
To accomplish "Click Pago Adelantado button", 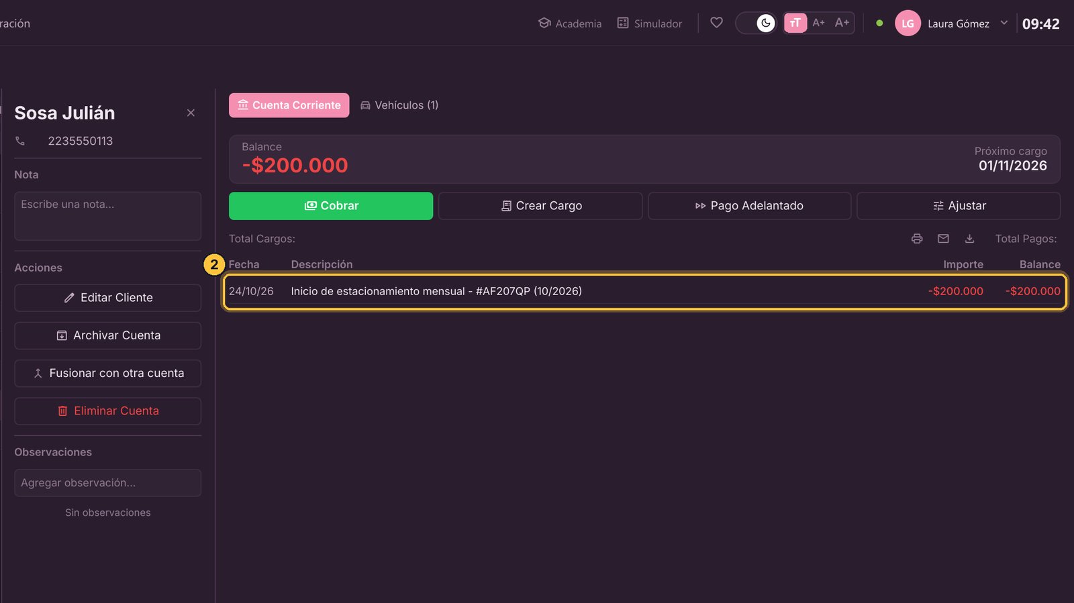I will 749,206.
